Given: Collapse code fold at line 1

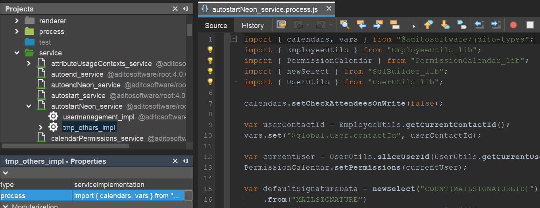Looking at the screenshot, I should (234, 39).
